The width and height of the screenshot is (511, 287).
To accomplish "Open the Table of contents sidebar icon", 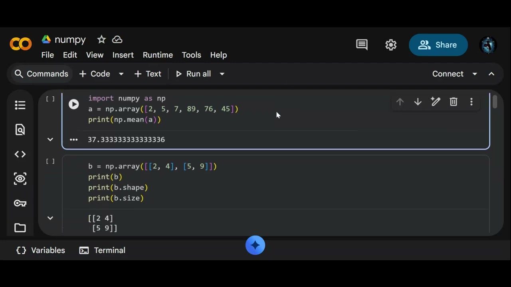I will (x=20, y=105).
